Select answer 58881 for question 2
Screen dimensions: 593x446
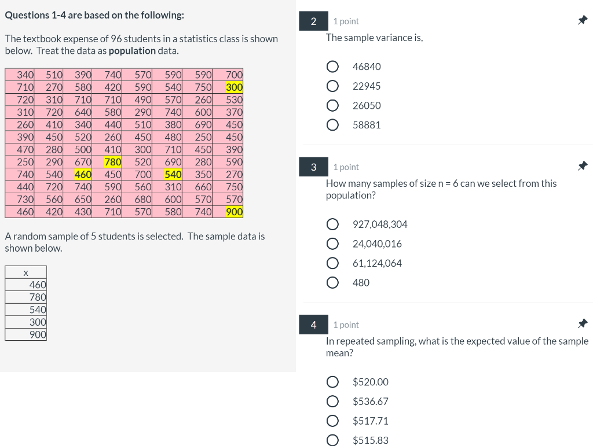point(332,124)
